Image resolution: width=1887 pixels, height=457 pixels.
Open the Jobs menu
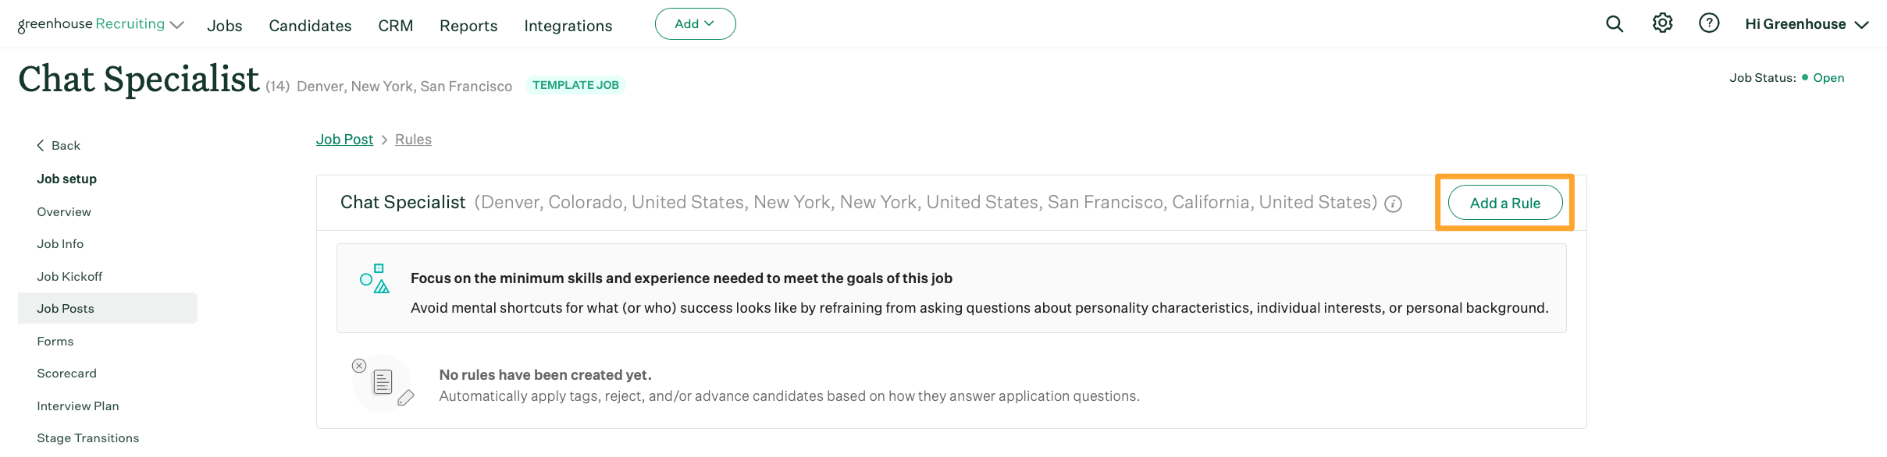225,26
